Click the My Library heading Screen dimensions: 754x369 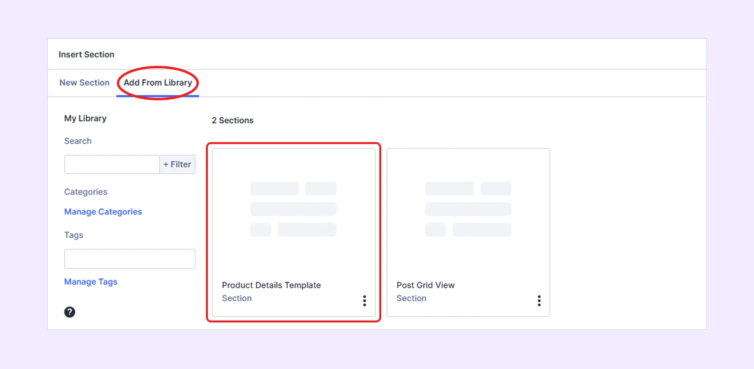tap(85, 119)
